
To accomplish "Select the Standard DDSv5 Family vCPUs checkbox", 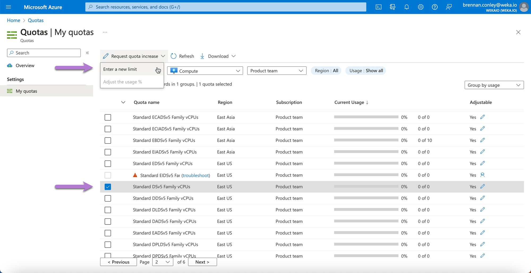I will coord(108,198).
